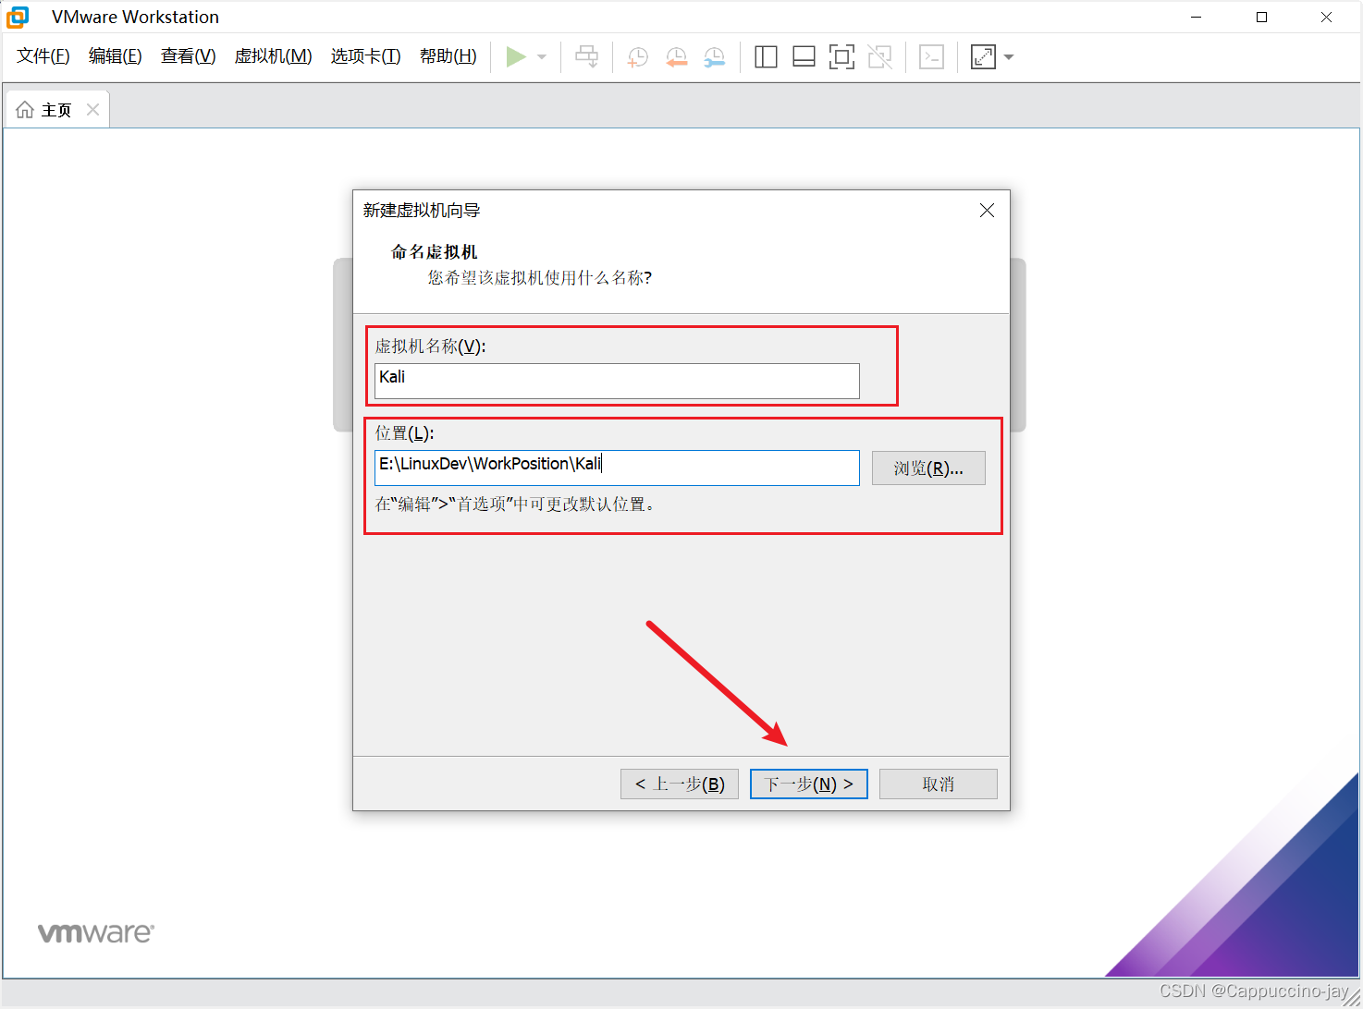Click the 取消 cancel button

[939, 784]
